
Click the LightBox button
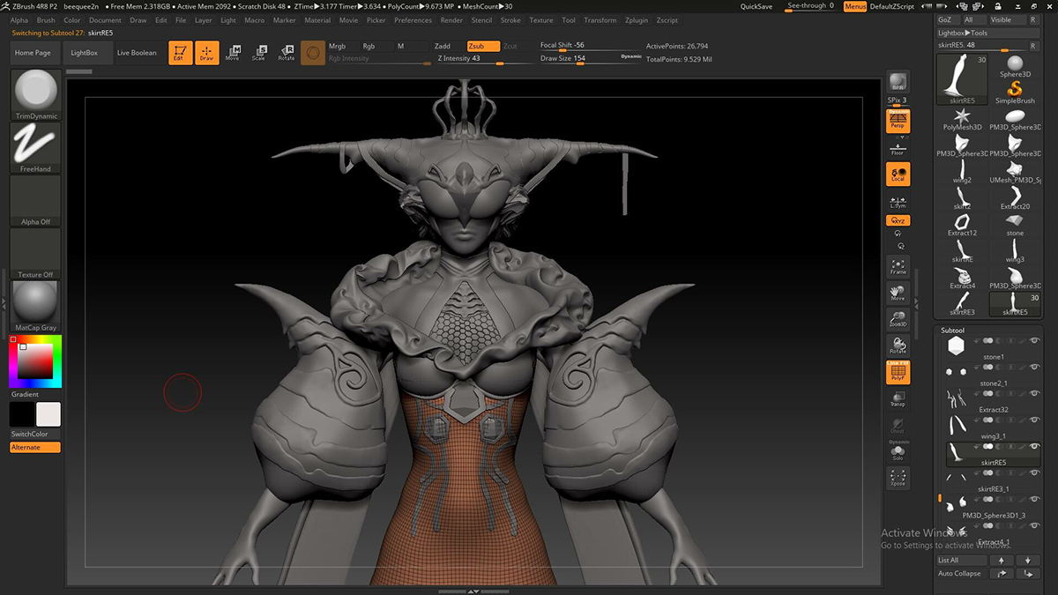coord(85,53)
